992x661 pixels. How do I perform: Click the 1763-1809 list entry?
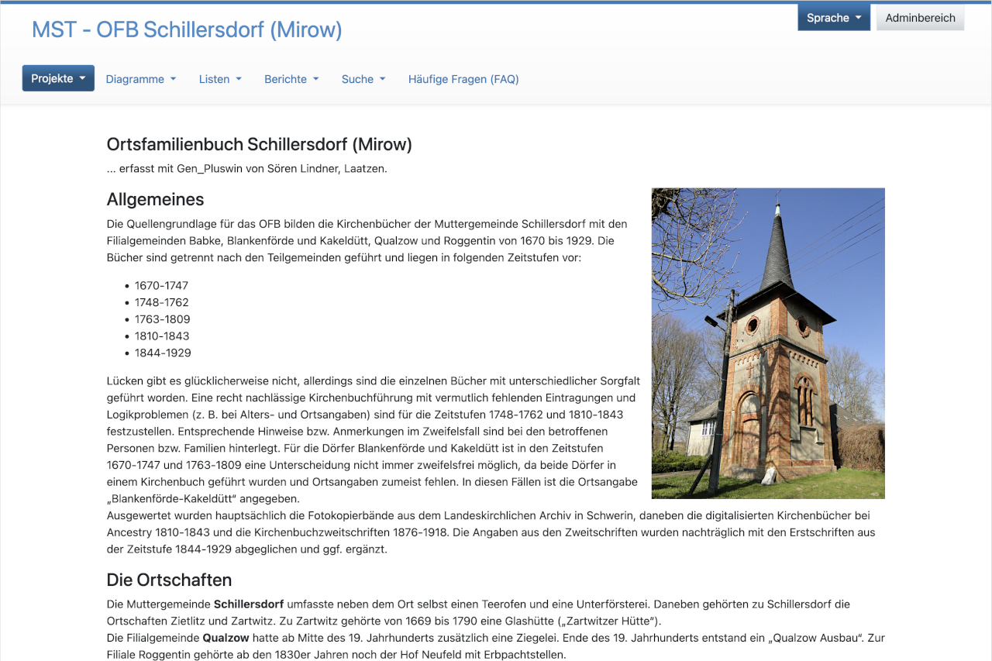(162, 319)
